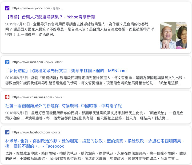Click the www.msn.com news URL breadcrumb
Viewport: 192px width, 165px height.
(x=37, y=62)
